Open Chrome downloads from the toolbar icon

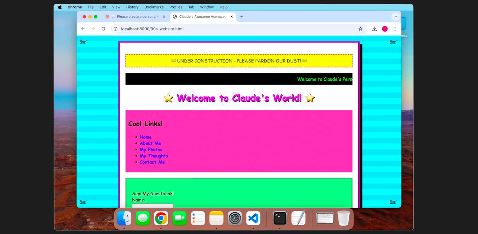tap(375, 29)
